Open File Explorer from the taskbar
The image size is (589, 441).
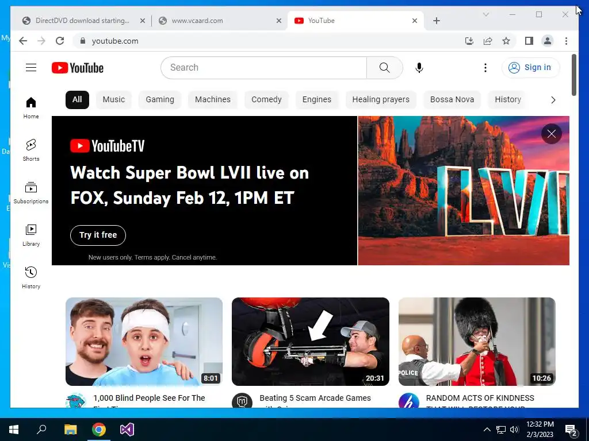pos(70,430)
